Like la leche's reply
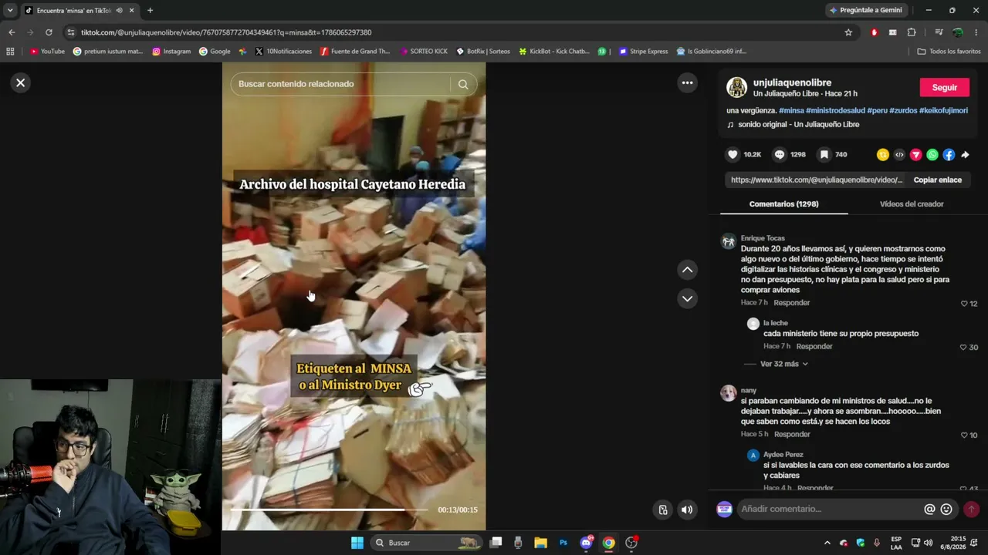The image size is (988, 555). click(x=963, y=348)
